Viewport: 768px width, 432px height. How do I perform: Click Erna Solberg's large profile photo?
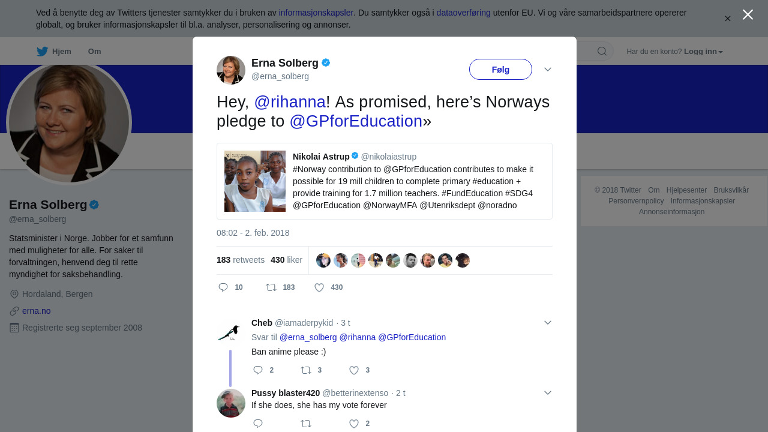click(69, 123)
